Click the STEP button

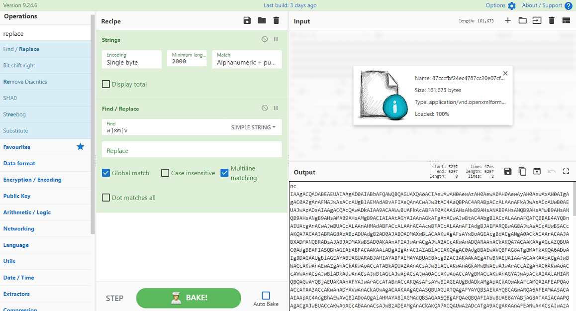click(114, 298)
